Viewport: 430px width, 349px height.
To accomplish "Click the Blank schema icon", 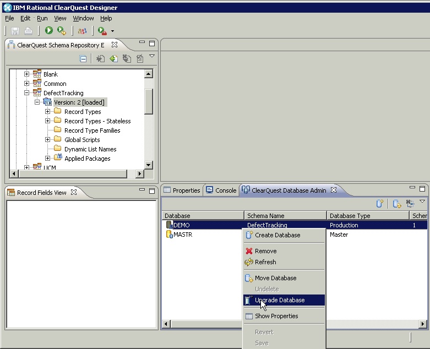I will pos(37,73).
